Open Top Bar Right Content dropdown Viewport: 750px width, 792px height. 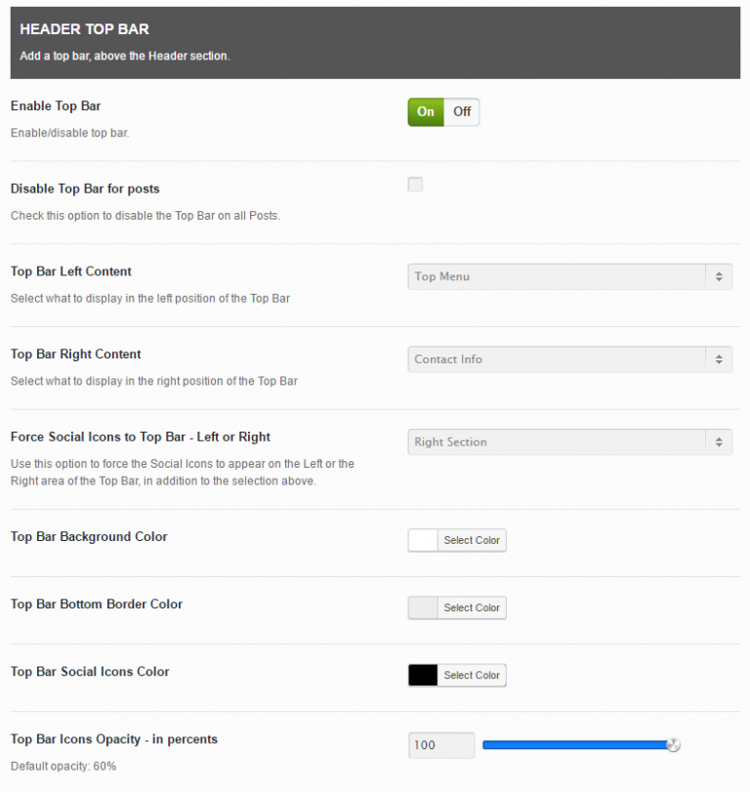[x=569, y=359]
